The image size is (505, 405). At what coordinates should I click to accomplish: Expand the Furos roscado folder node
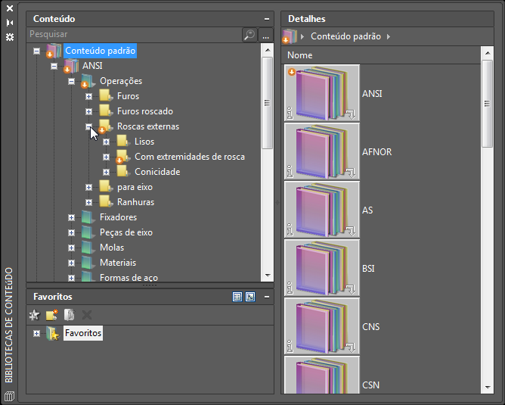click(89, 111)
